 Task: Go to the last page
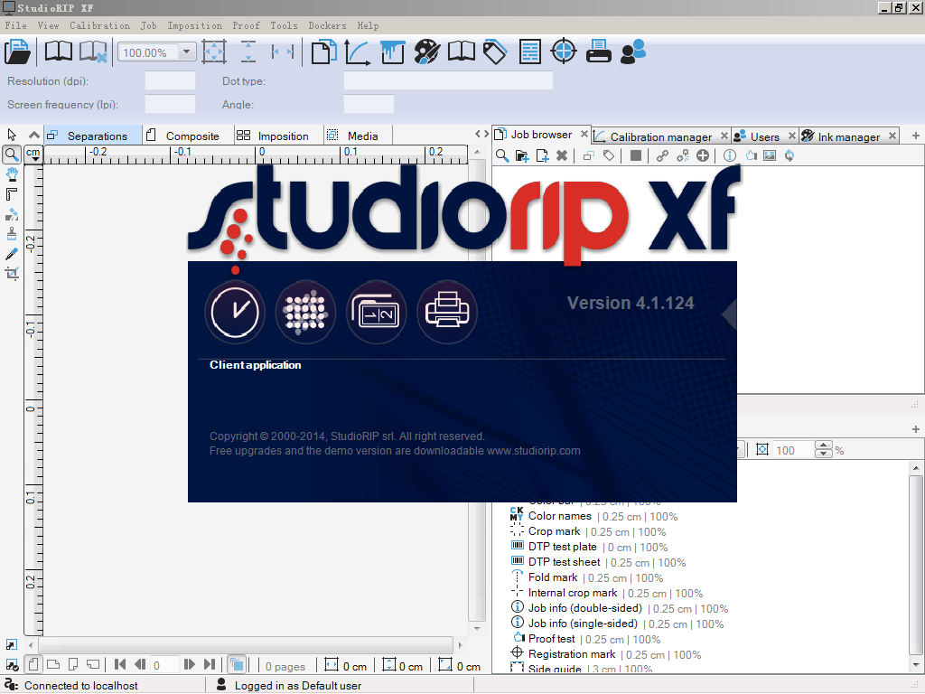tap(210, 665)
